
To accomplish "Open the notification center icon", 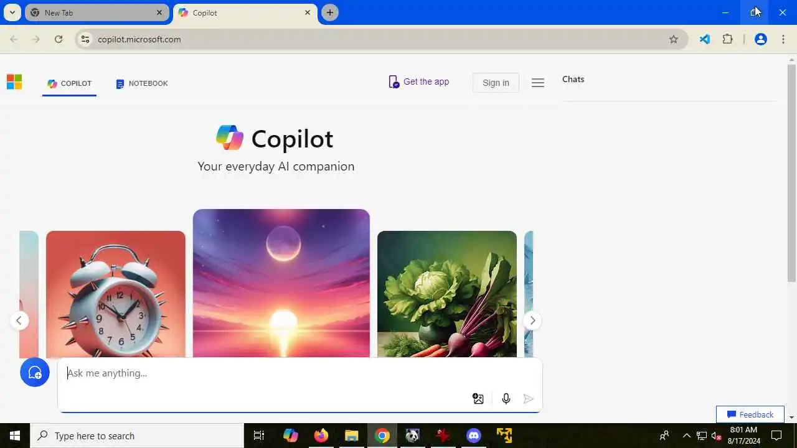I will (776, 436).
